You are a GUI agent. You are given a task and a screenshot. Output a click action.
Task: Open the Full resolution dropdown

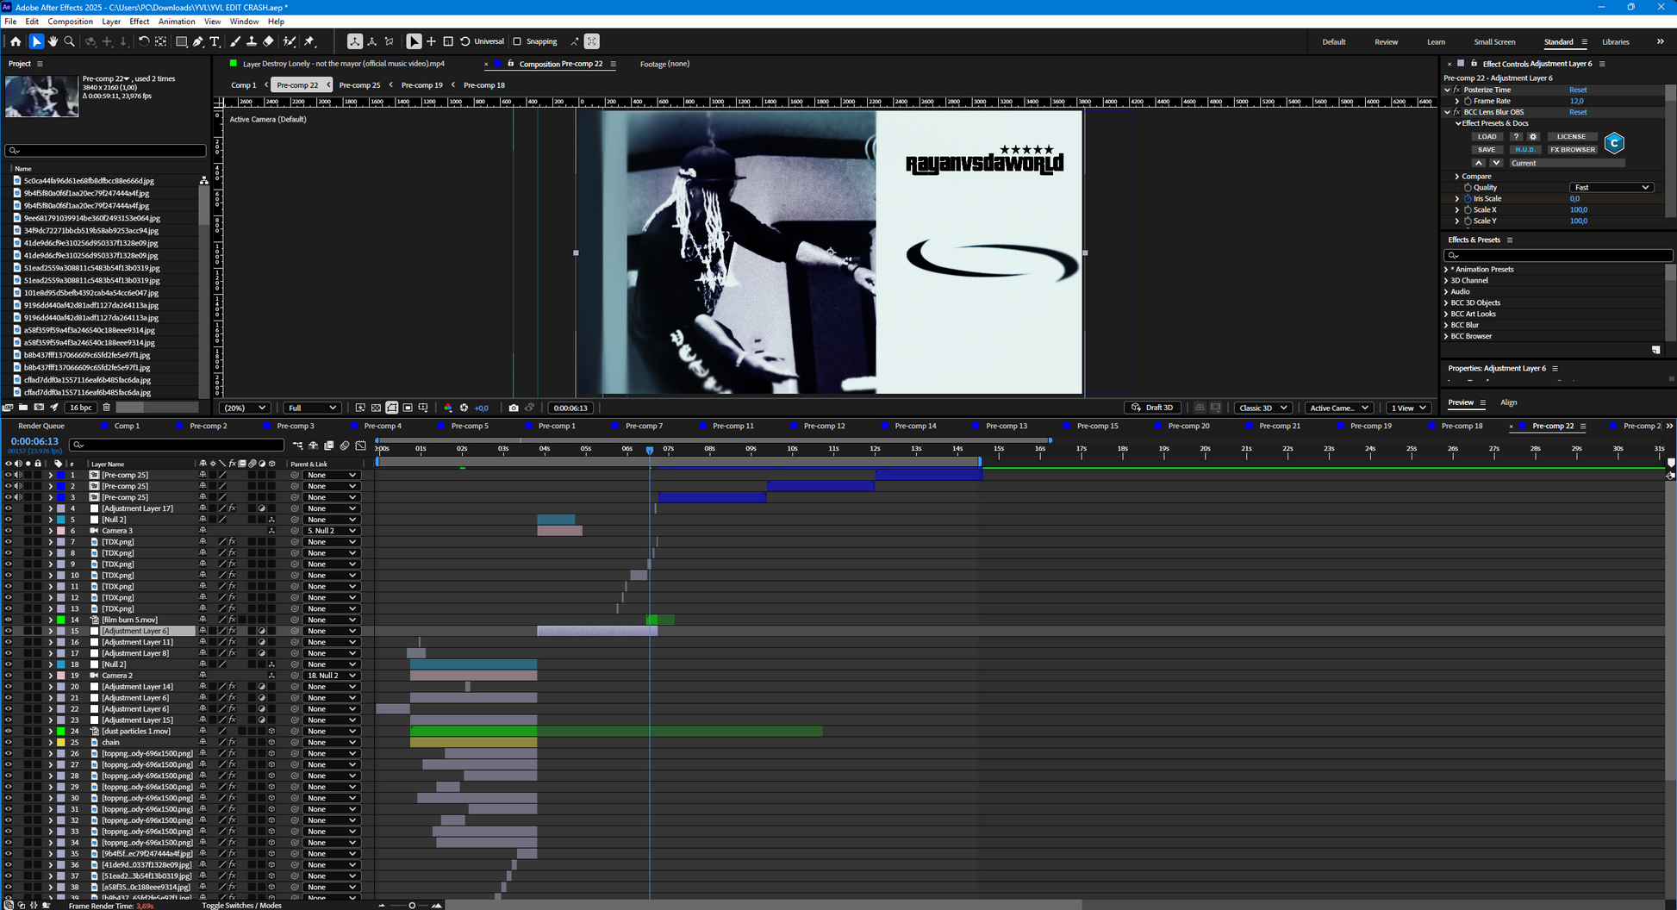pos(312,408)
